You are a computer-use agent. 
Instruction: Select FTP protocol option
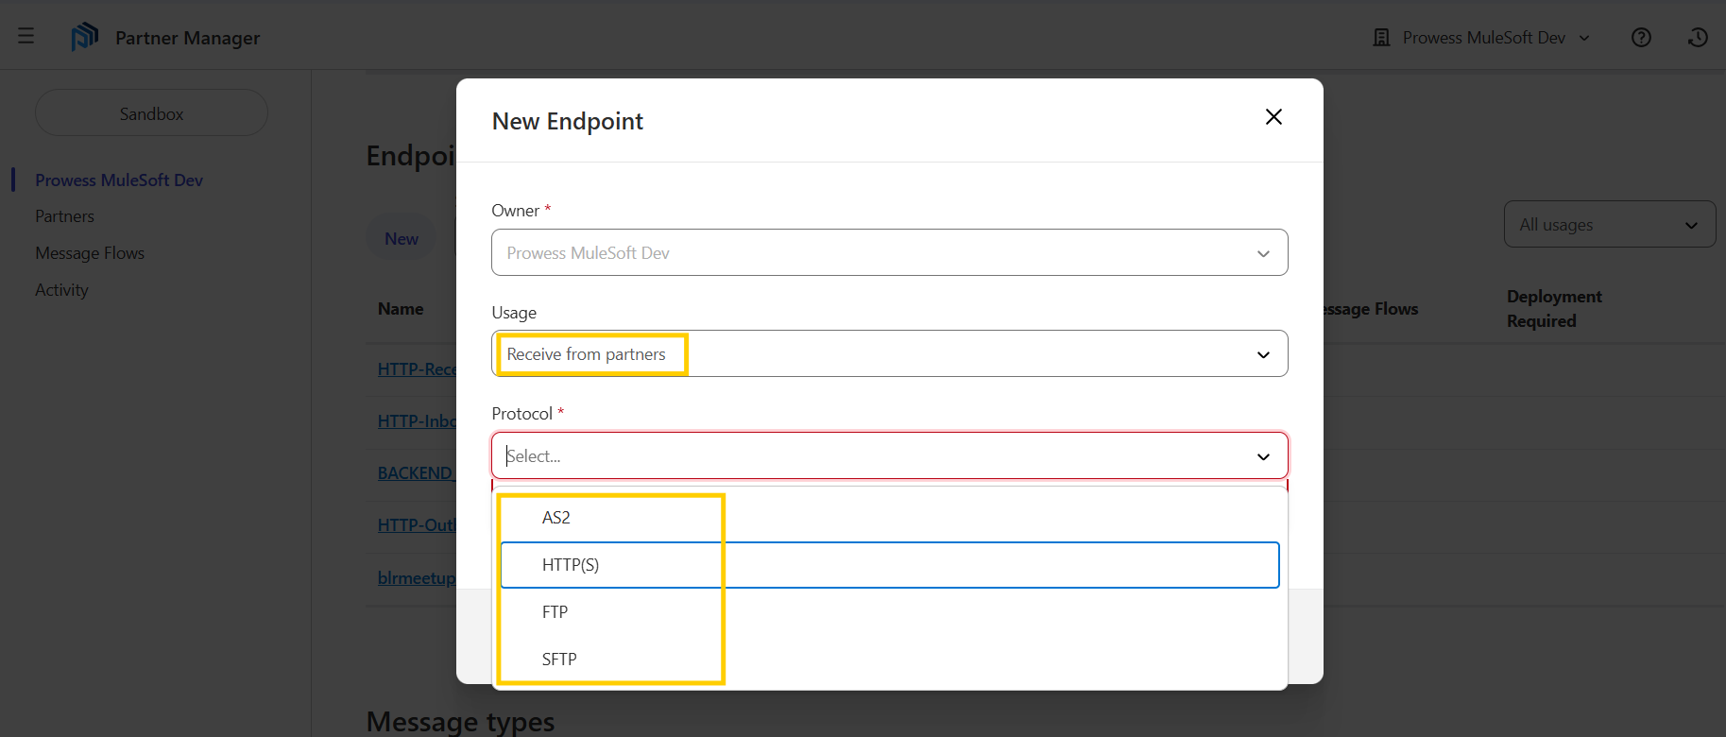555,612
